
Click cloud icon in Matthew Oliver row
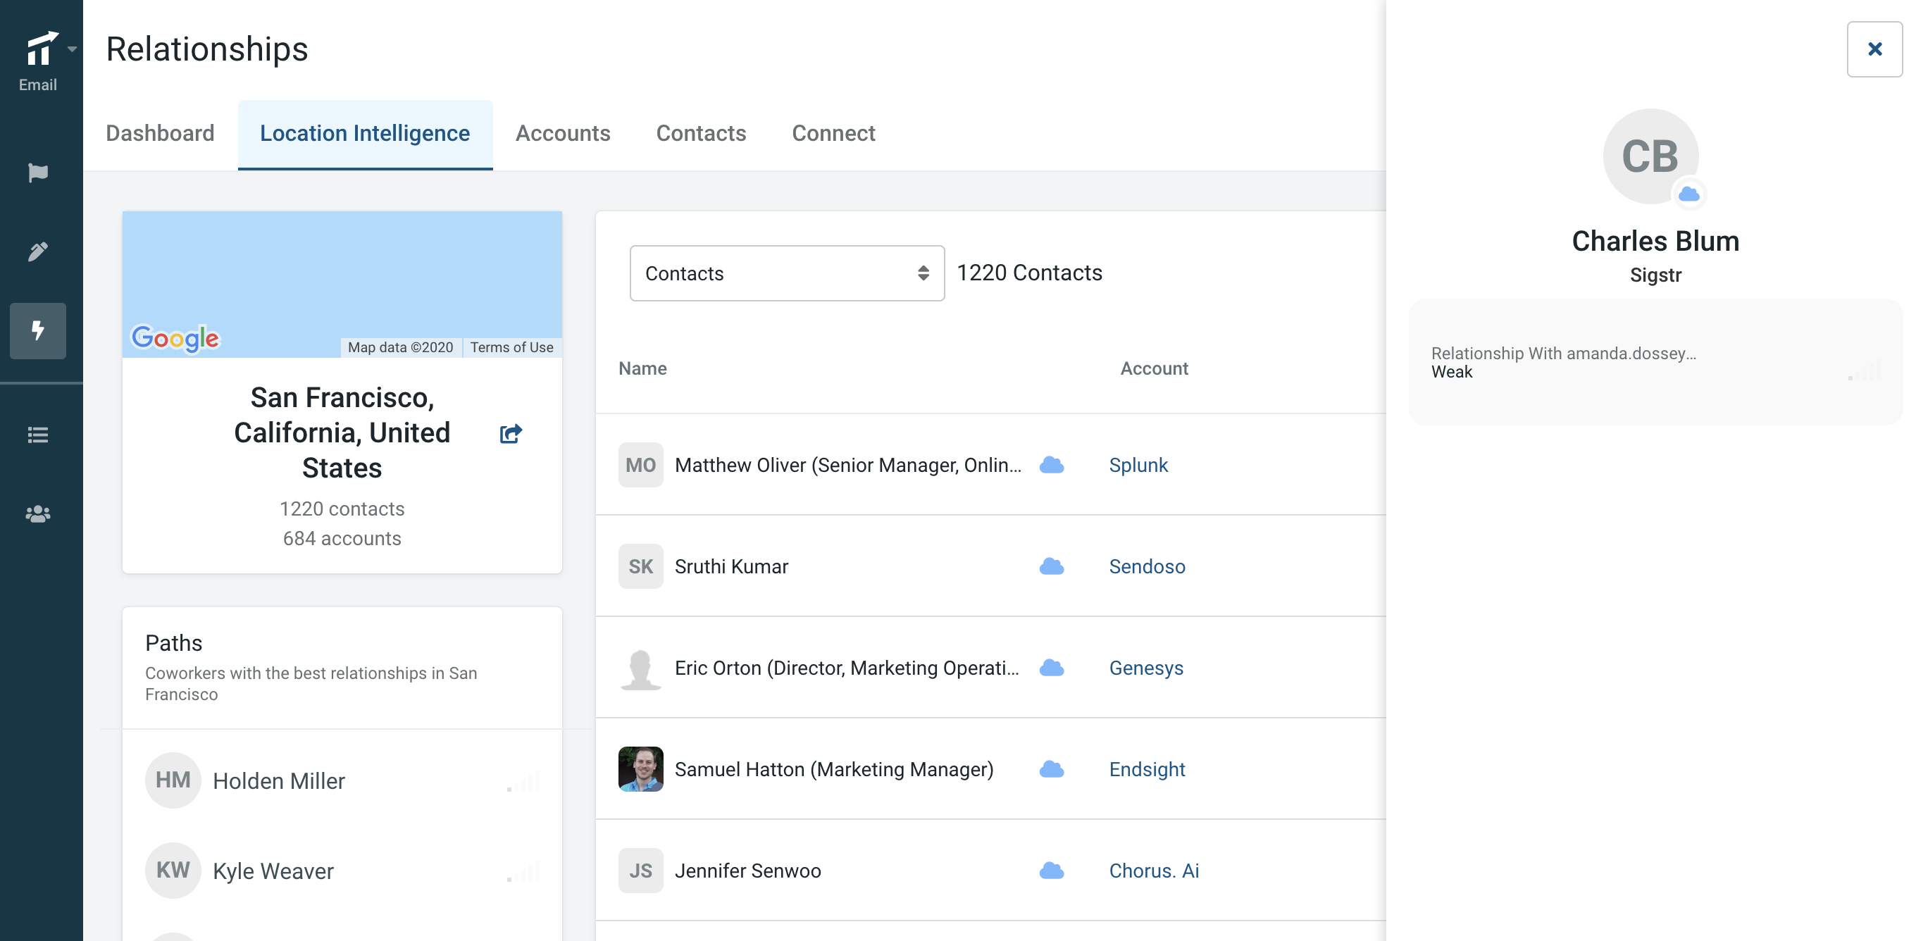1051,465
